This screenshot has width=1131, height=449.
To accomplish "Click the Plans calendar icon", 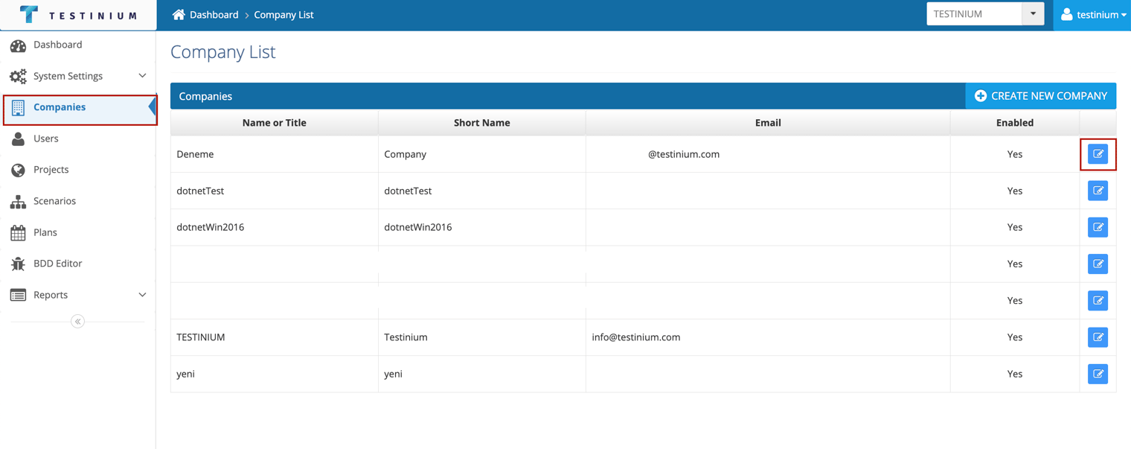I will [18, 232].
